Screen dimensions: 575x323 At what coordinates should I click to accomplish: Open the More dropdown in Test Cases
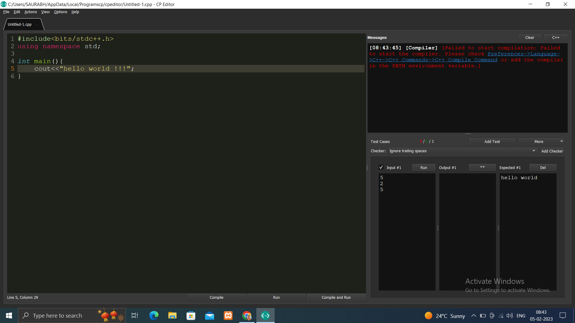(x=541, y=141)
